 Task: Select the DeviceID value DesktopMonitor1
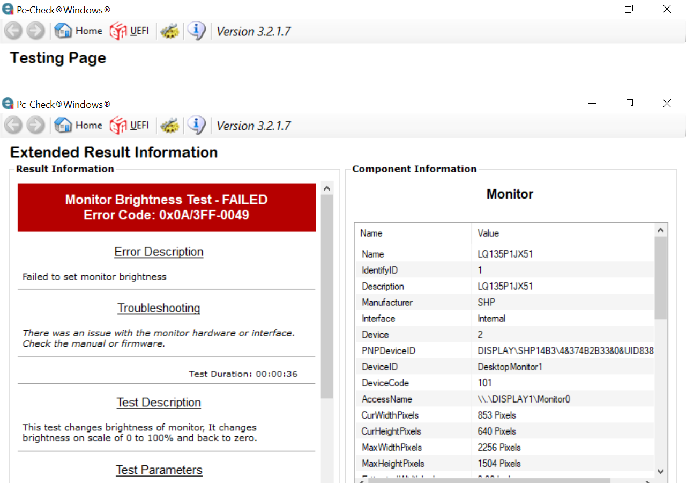tap(510, 367)
